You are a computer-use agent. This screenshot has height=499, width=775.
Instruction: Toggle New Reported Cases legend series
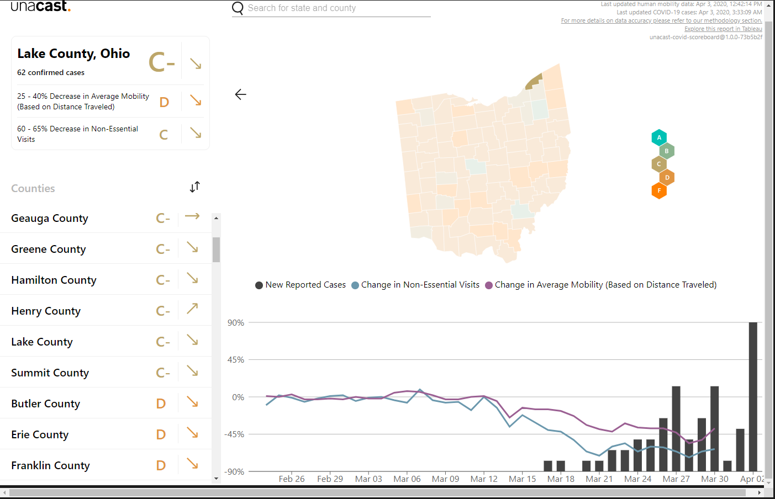300,285
